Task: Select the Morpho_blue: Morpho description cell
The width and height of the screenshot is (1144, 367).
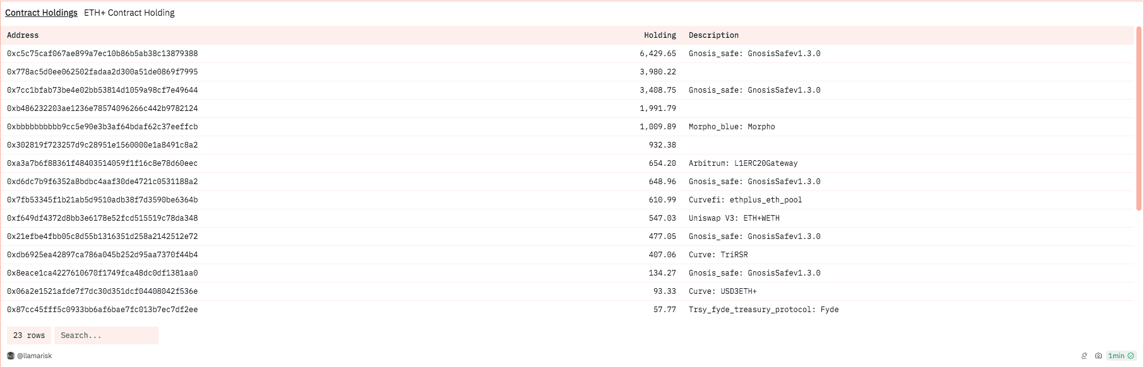Action: 732,127
